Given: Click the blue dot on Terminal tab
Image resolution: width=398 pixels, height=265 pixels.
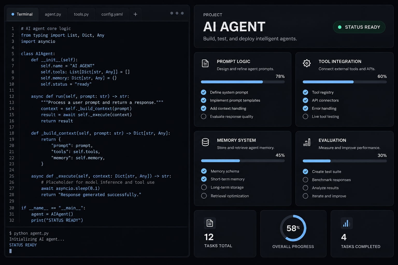Looking at the screenshot, I should (x=13, y=14).
